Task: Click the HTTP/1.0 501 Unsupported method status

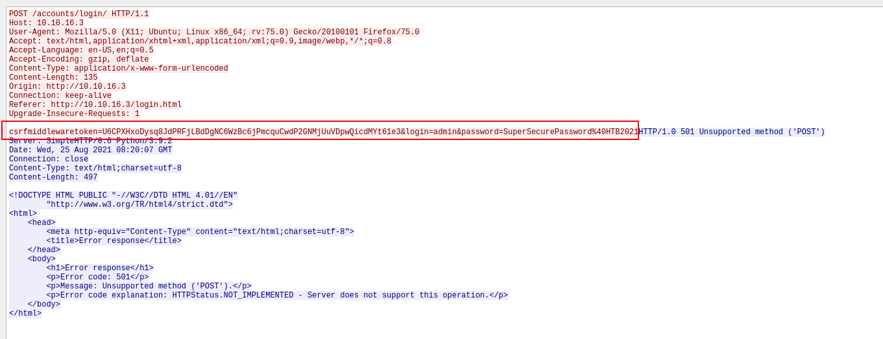Action: (x=732, y=132)
